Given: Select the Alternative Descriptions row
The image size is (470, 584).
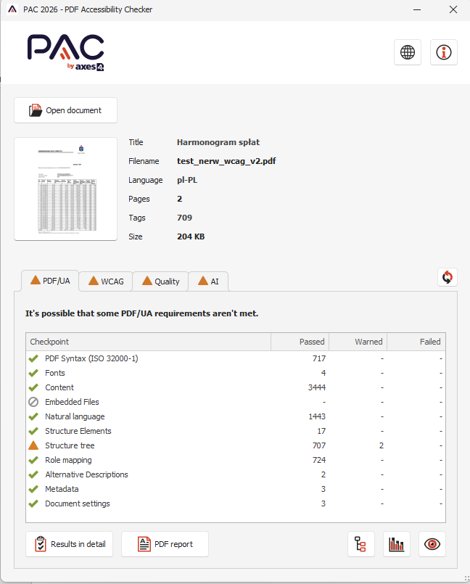Looking at the screenshot, I should 236,474.
